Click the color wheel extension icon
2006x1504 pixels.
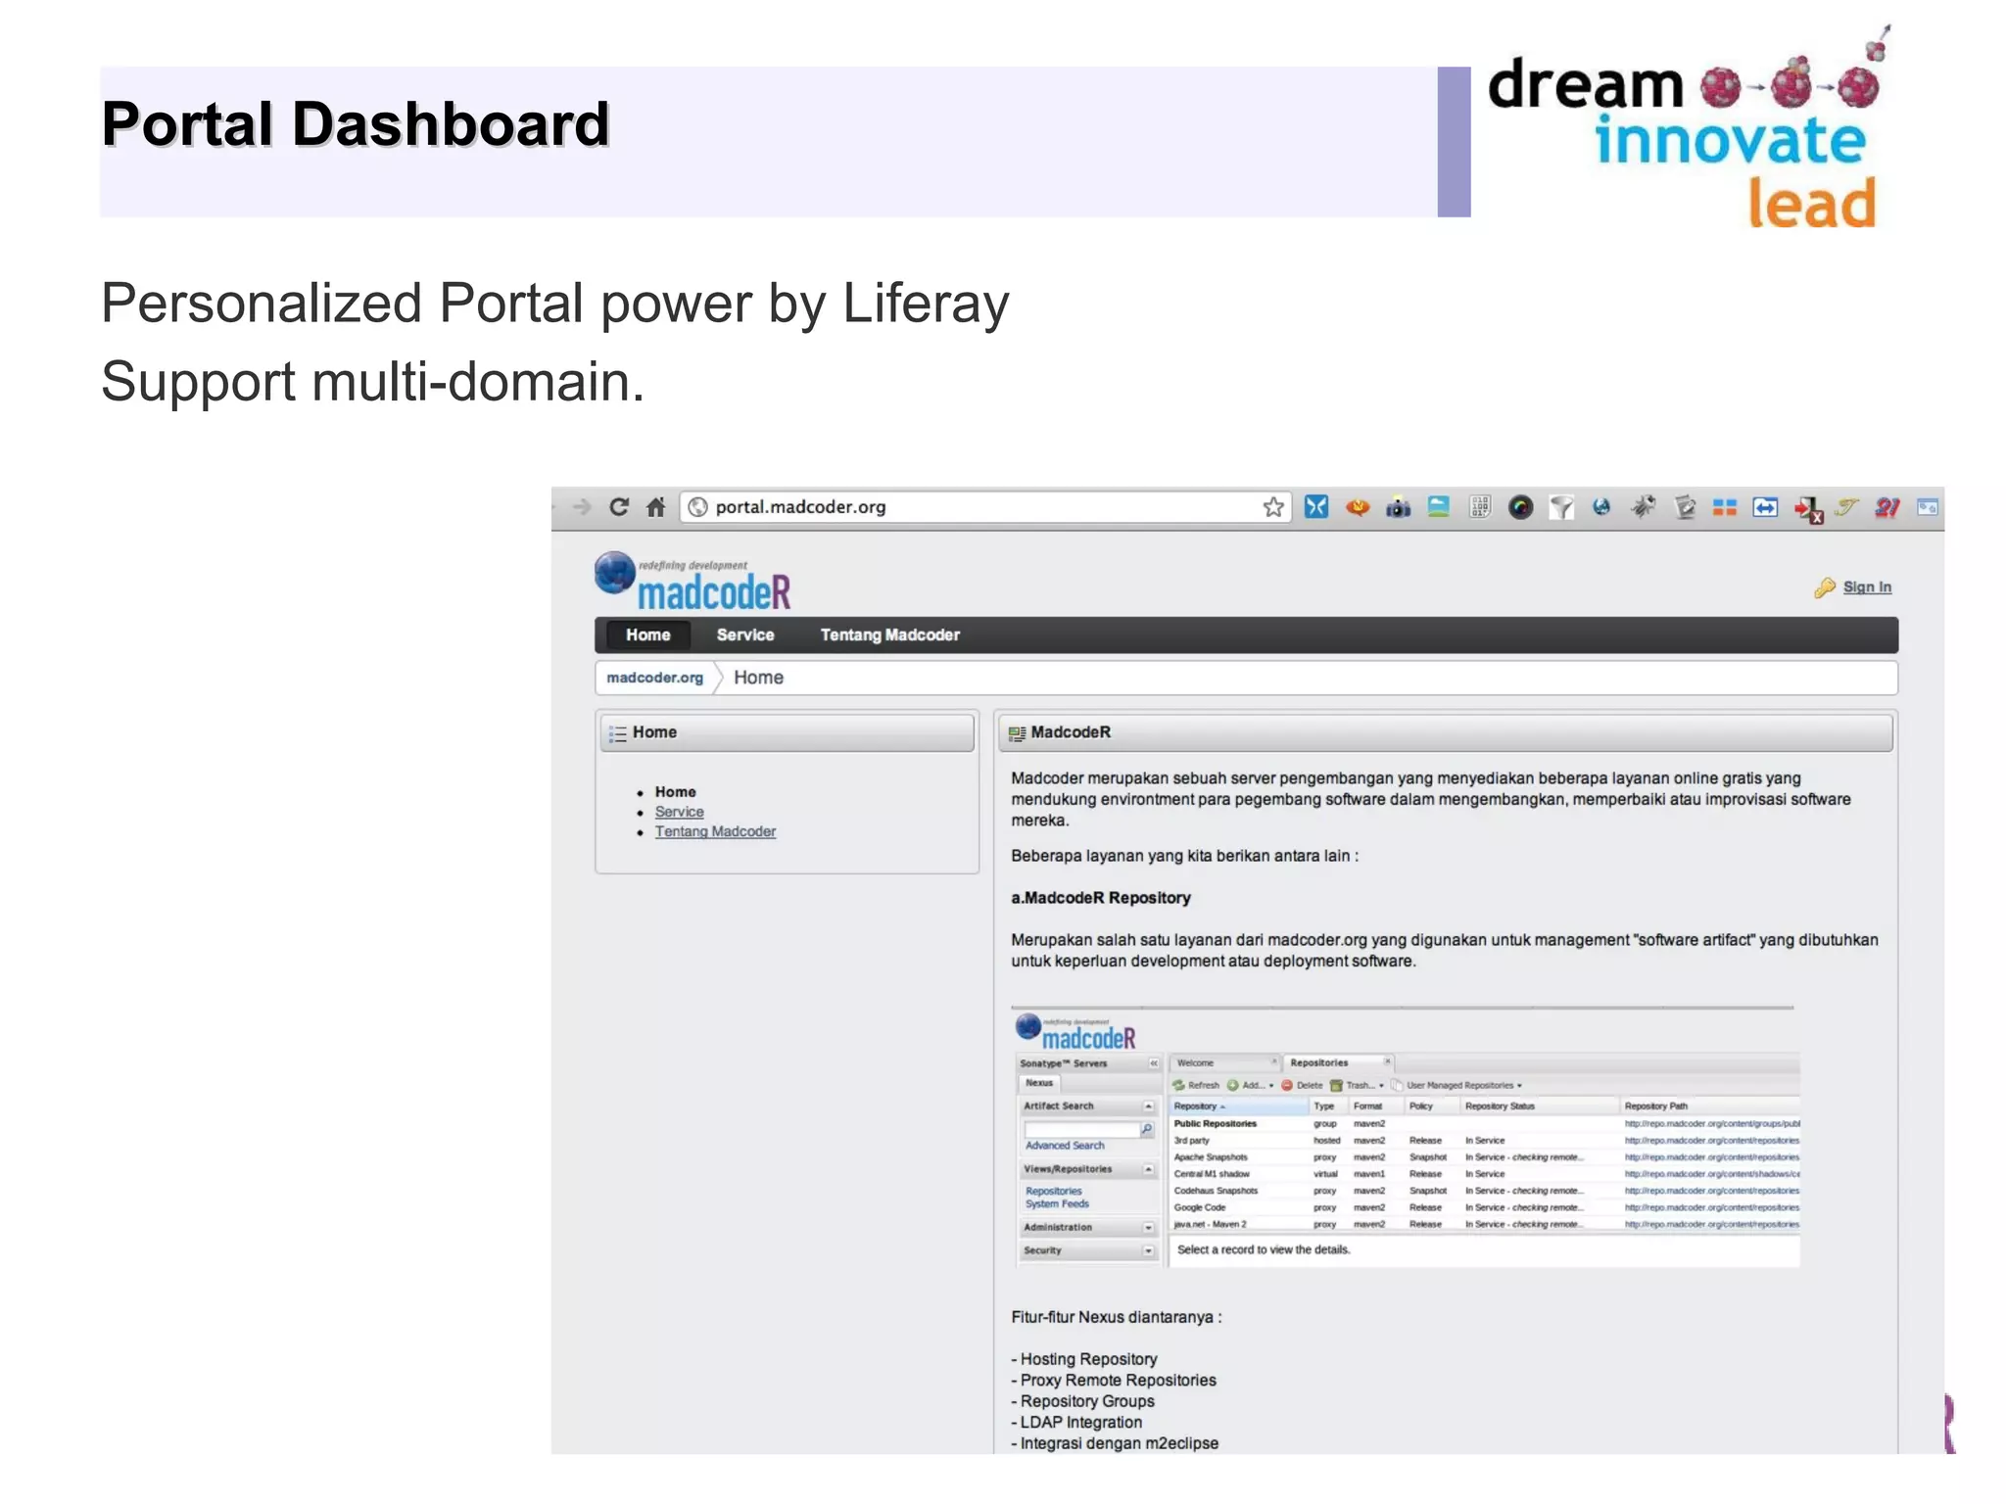click(x=1520, y=507)
